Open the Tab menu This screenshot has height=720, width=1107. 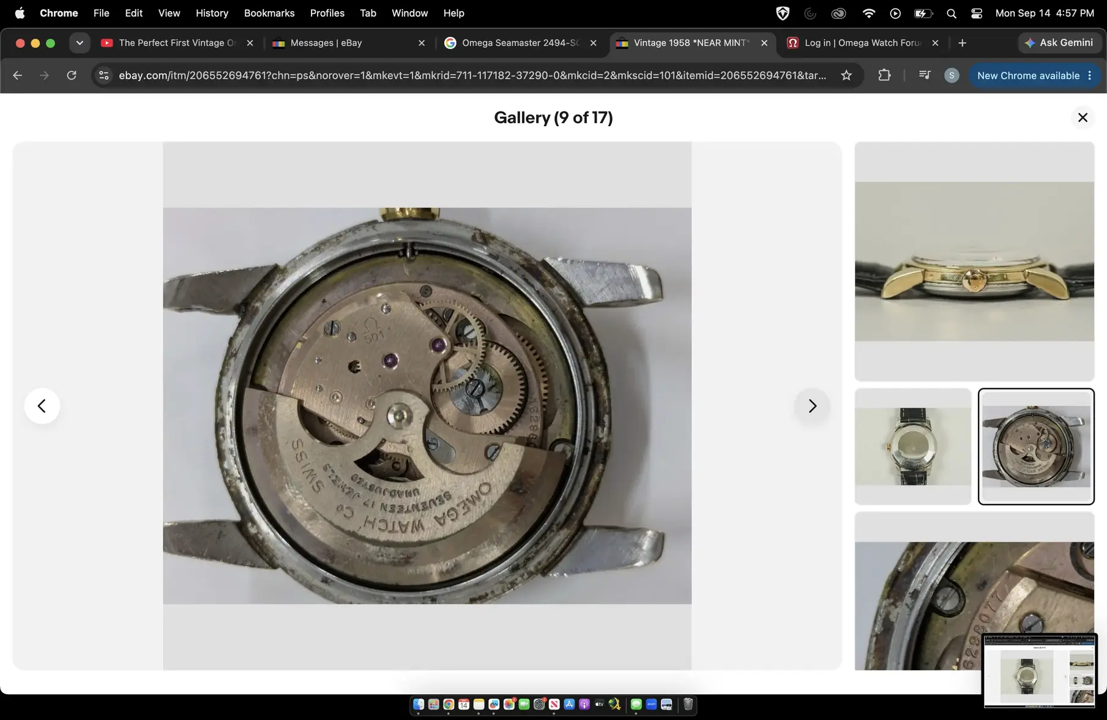(368, 13)
